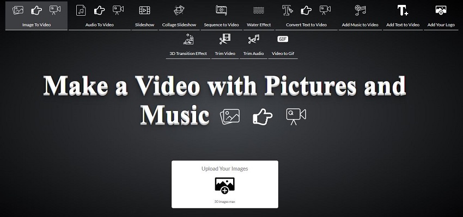Click the pictures icon beside the Music heading
463x217 pixels.
point(230,116)
